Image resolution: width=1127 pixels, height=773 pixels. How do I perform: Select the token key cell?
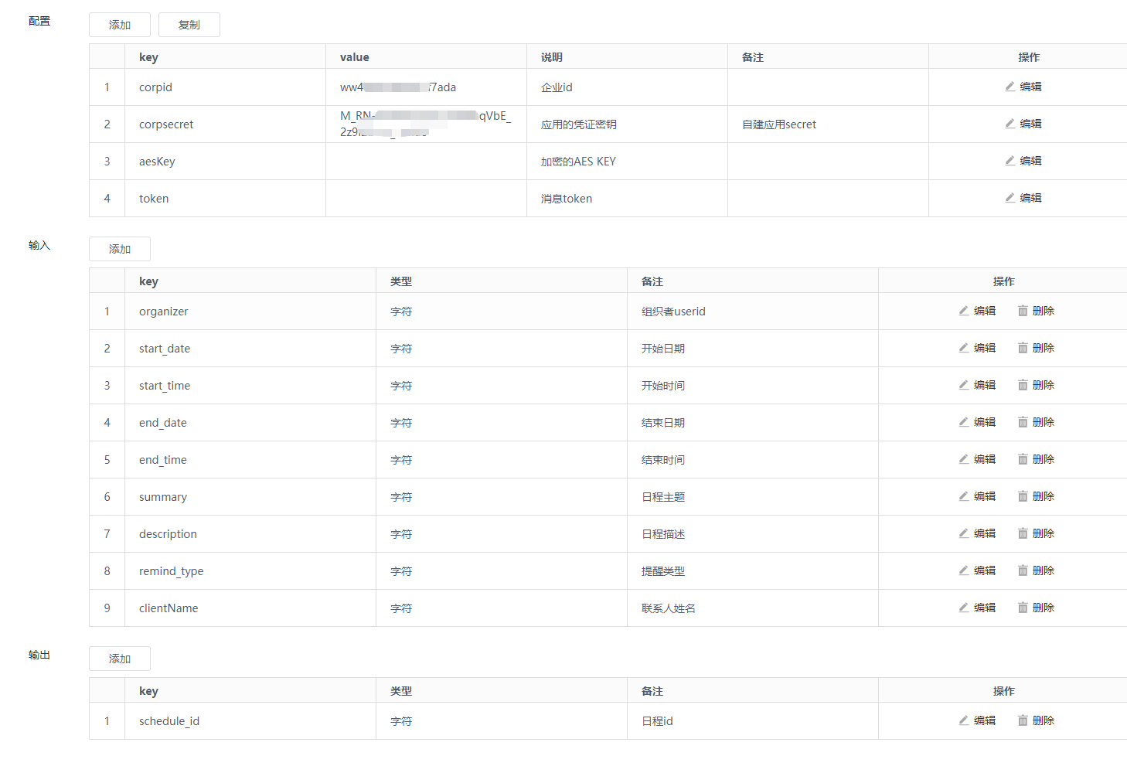point(225,199)
